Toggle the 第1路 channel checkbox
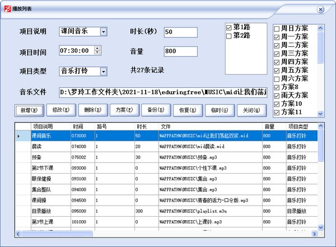This screenshot has width=336, height=247. pos(228,27)
